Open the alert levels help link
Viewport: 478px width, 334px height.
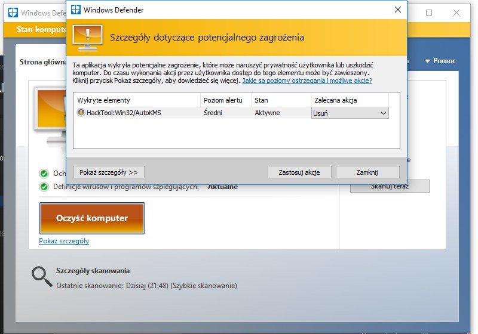[307, 81]
